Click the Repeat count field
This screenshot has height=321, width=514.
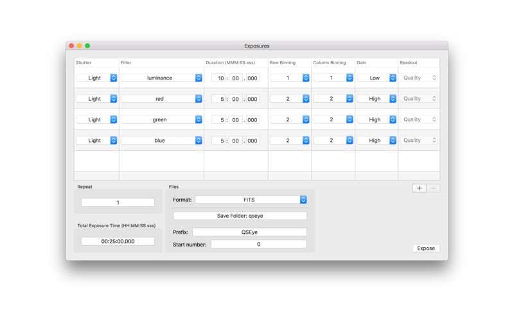tap(118, 202)
